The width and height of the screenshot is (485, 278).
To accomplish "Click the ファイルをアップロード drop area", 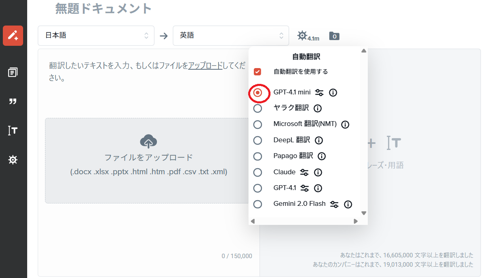I will coord(147,160).
